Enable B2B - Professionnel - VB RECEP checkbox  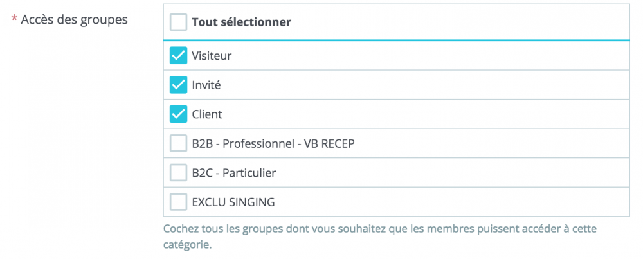[x=178, y=143]
